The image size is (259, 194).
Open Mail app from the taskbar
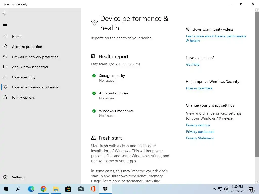point(81,189)
